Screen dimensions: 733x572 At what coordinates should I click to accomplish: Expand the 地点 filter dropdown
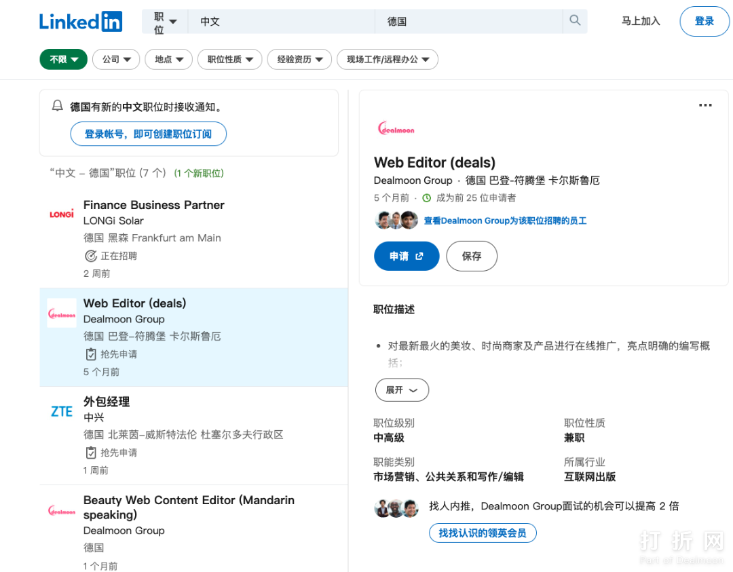coord(168,60)
